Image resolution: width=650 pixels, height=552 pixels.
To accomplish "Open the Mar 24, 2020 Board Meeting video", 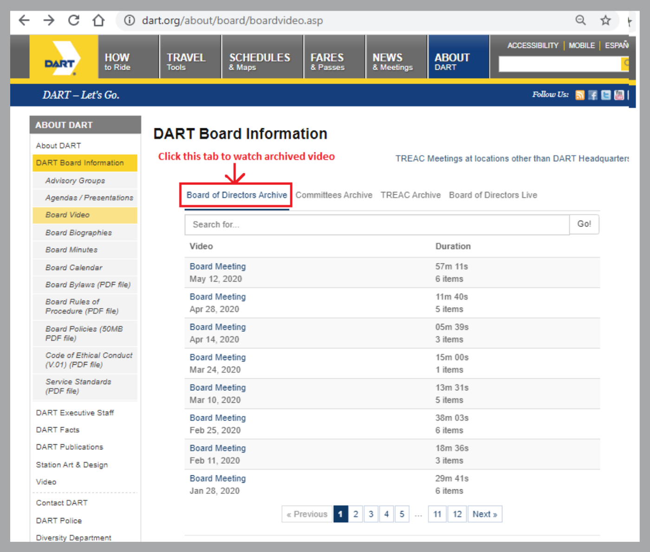I will (218, 357).
